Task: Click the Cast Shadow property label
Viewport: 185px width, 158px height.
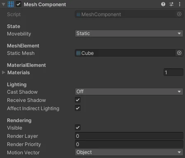Action: (x=22, y=92)
